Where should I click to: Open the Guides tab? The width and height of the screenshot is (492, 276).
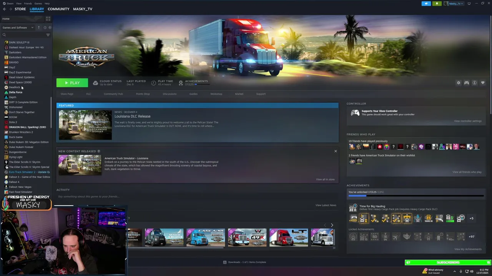(x=193, y=94)
